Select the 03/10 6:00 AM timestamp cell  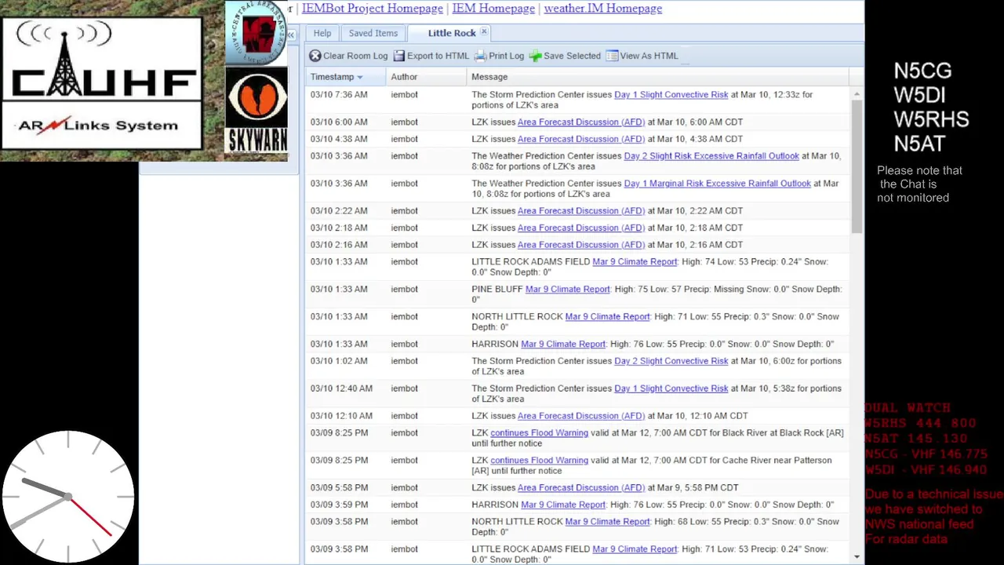339,122
